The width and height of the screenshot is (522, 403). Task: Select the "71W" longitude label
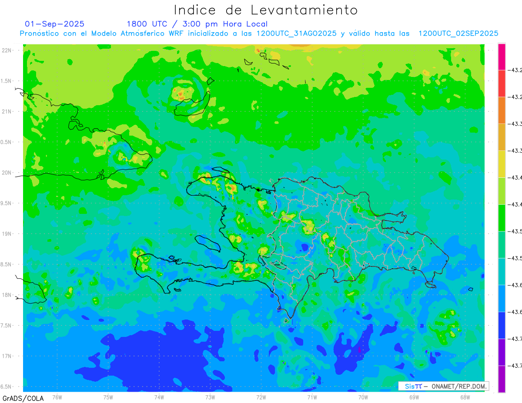pos(312,397)
